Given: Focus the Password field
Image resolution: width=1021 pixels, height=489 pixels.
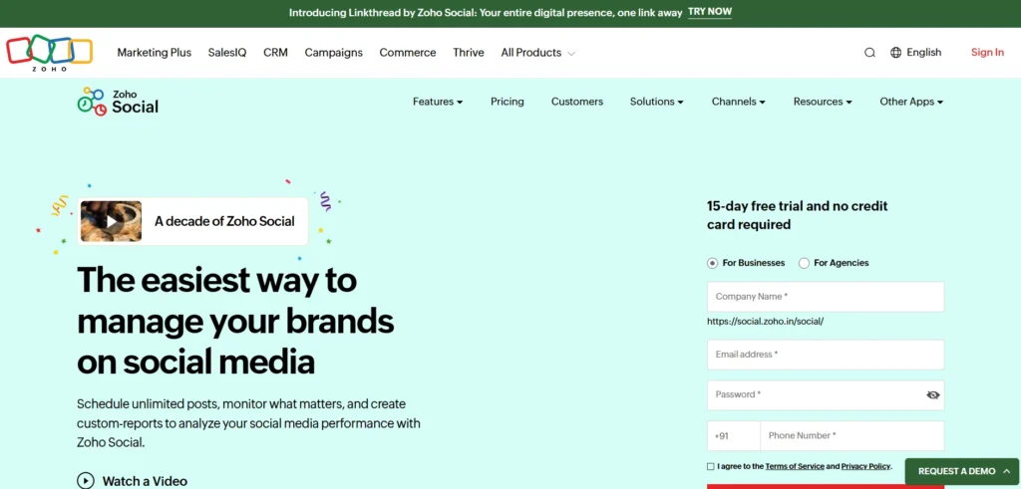Looking at the screenshot, I should tap(825, 394).
